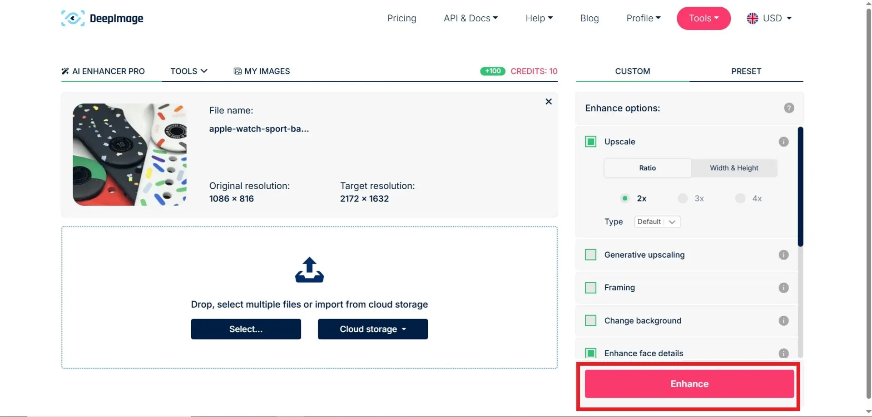872x417 pixels.
Task: Click the upload tray icon in drop zone
Action: click(309, 270)
